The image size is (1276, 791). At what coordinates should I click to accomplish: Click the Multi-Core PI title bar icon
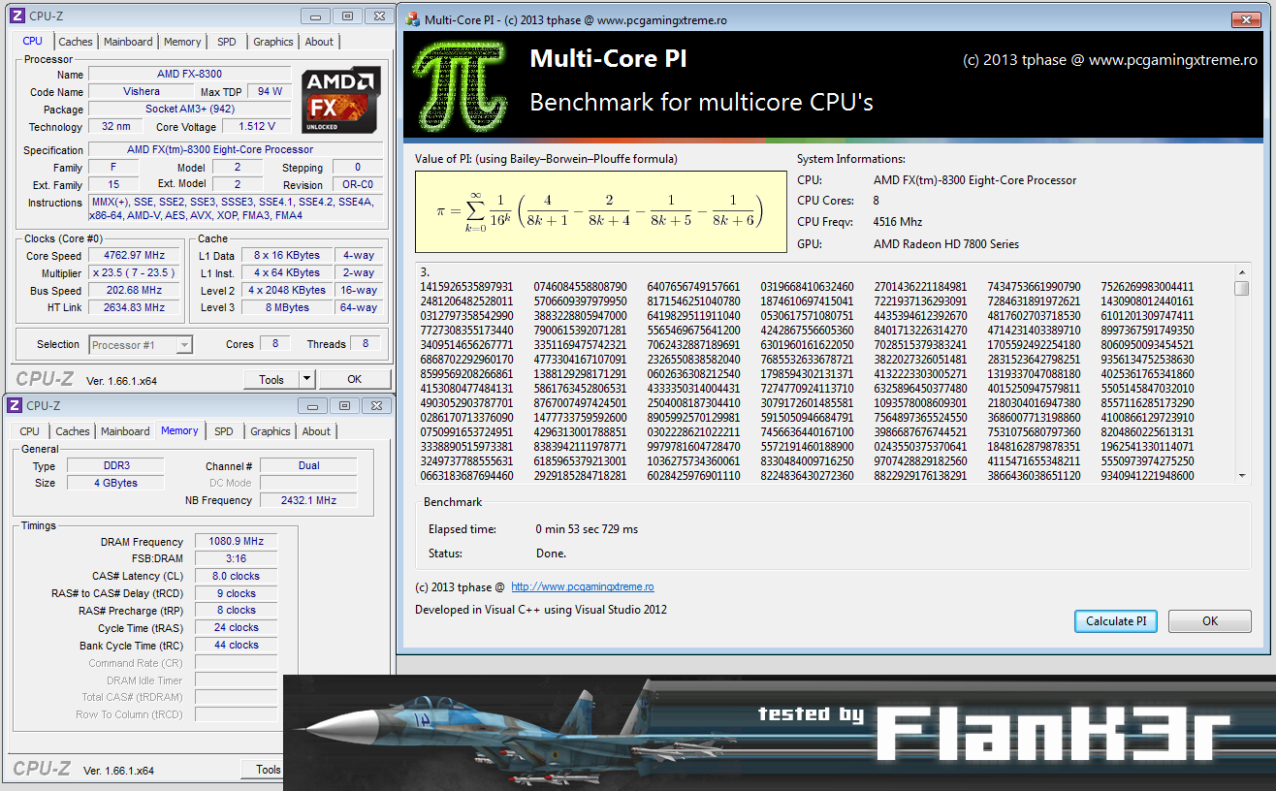click(x=412, y=18)
